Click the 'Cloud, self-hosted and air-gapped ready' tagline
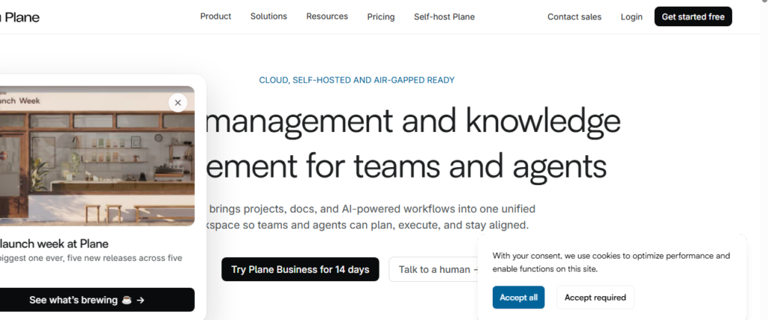768x320 pixels. 356,79
